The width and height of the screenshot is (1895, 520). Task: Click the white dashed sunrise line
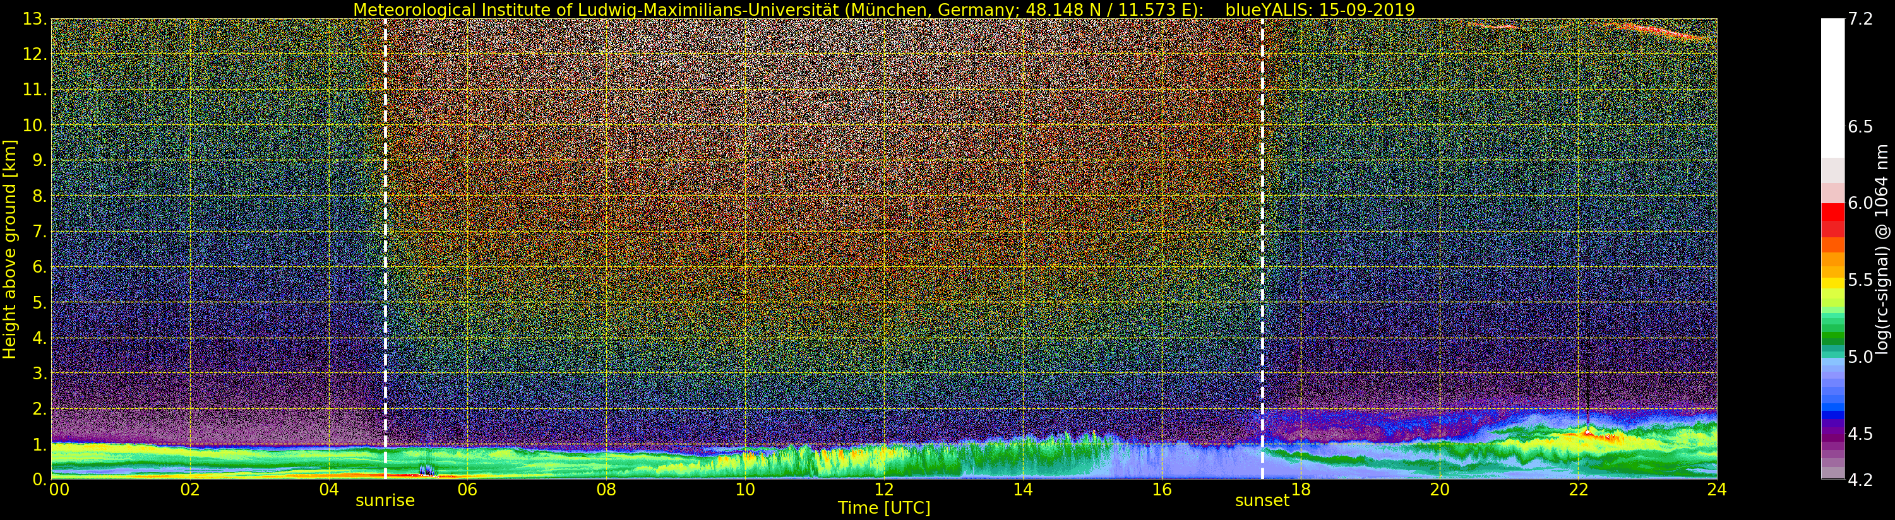pos(385,249)
